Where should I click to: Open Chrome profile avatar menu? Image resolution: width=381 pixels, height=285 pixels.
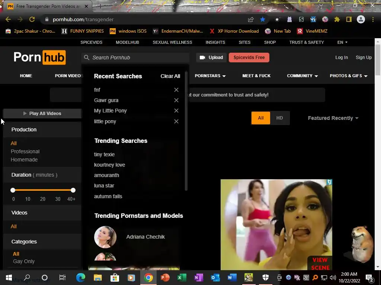361,19
